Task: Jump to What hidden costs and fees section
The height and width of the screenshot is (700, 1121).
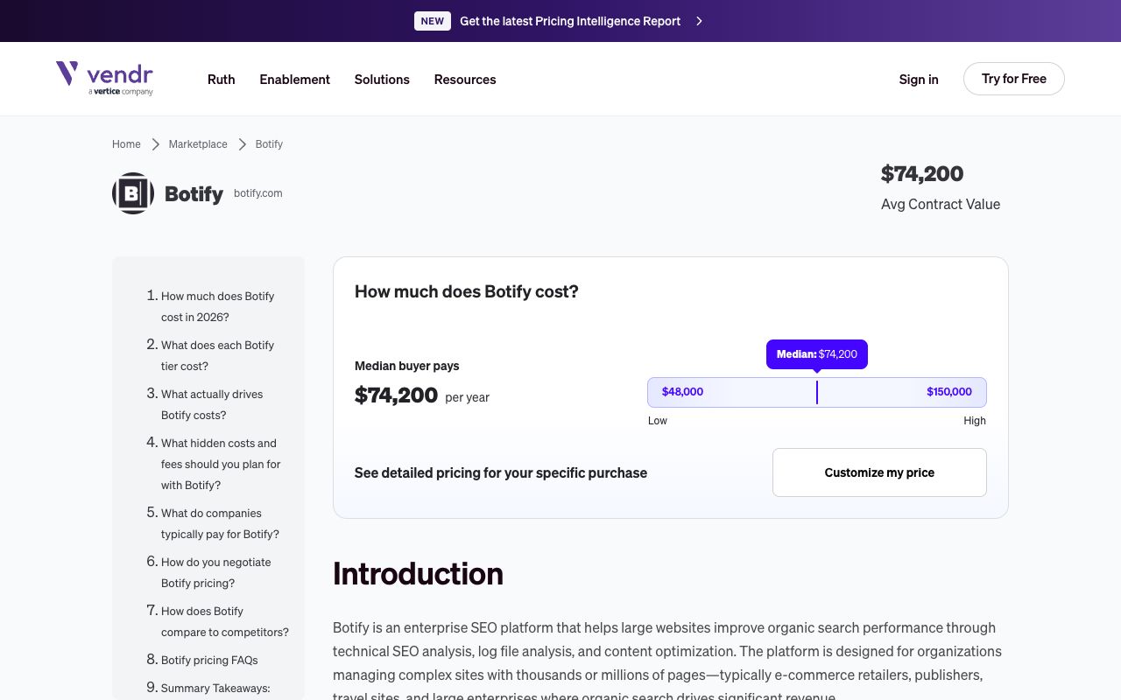Action: [x=221, y=464]
